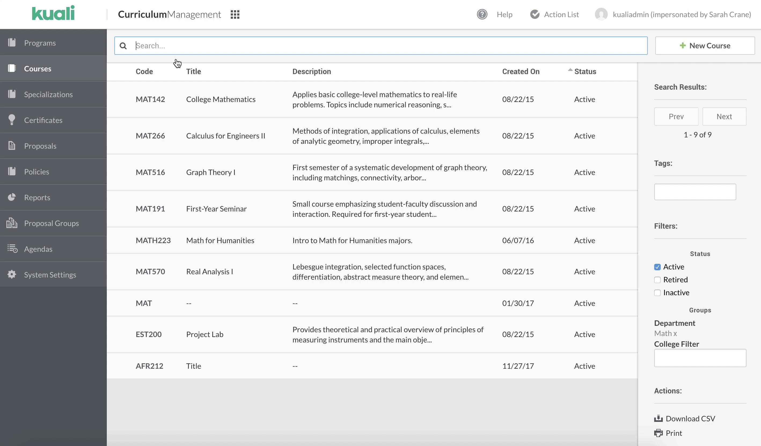This screenshot has width=761, height=446.
Task: Open the Help question mark icon
Action: pyautogui.click(x=482, y=14)
